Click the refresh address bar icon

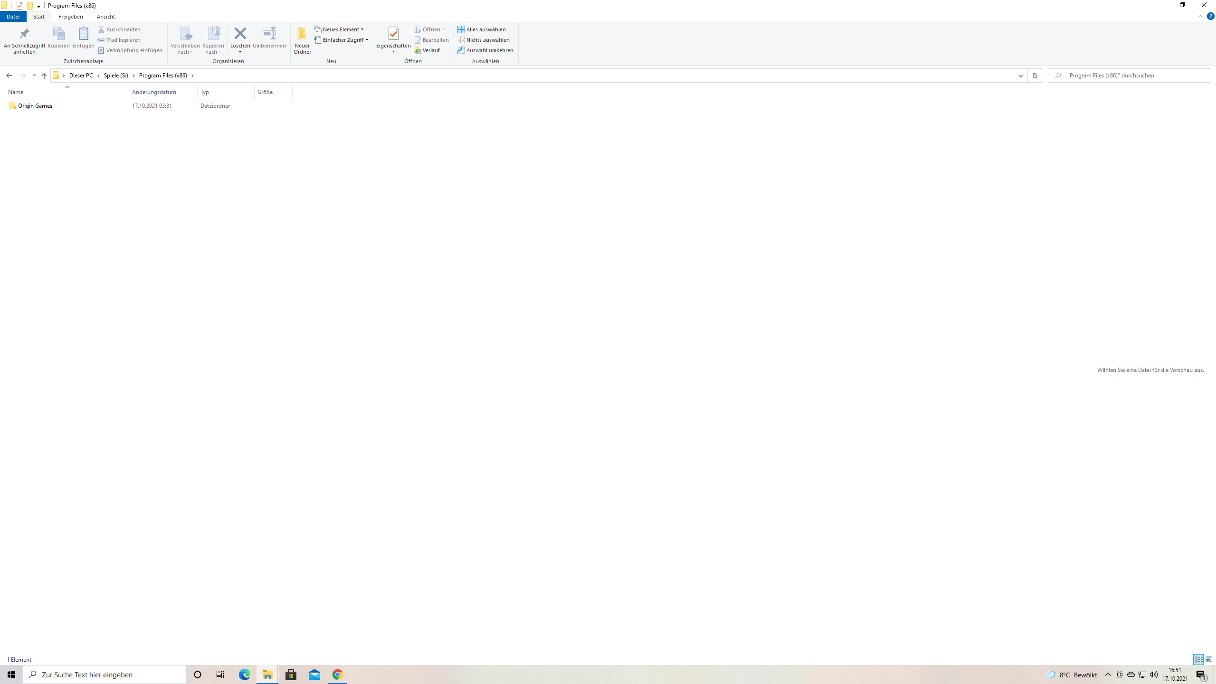[1035, 76]
